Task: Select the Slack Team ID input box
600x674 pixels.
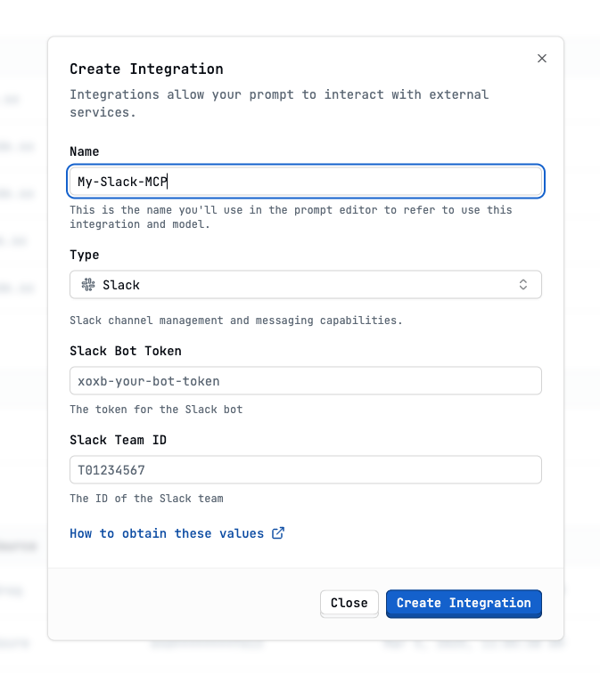Action: [305, 470]
